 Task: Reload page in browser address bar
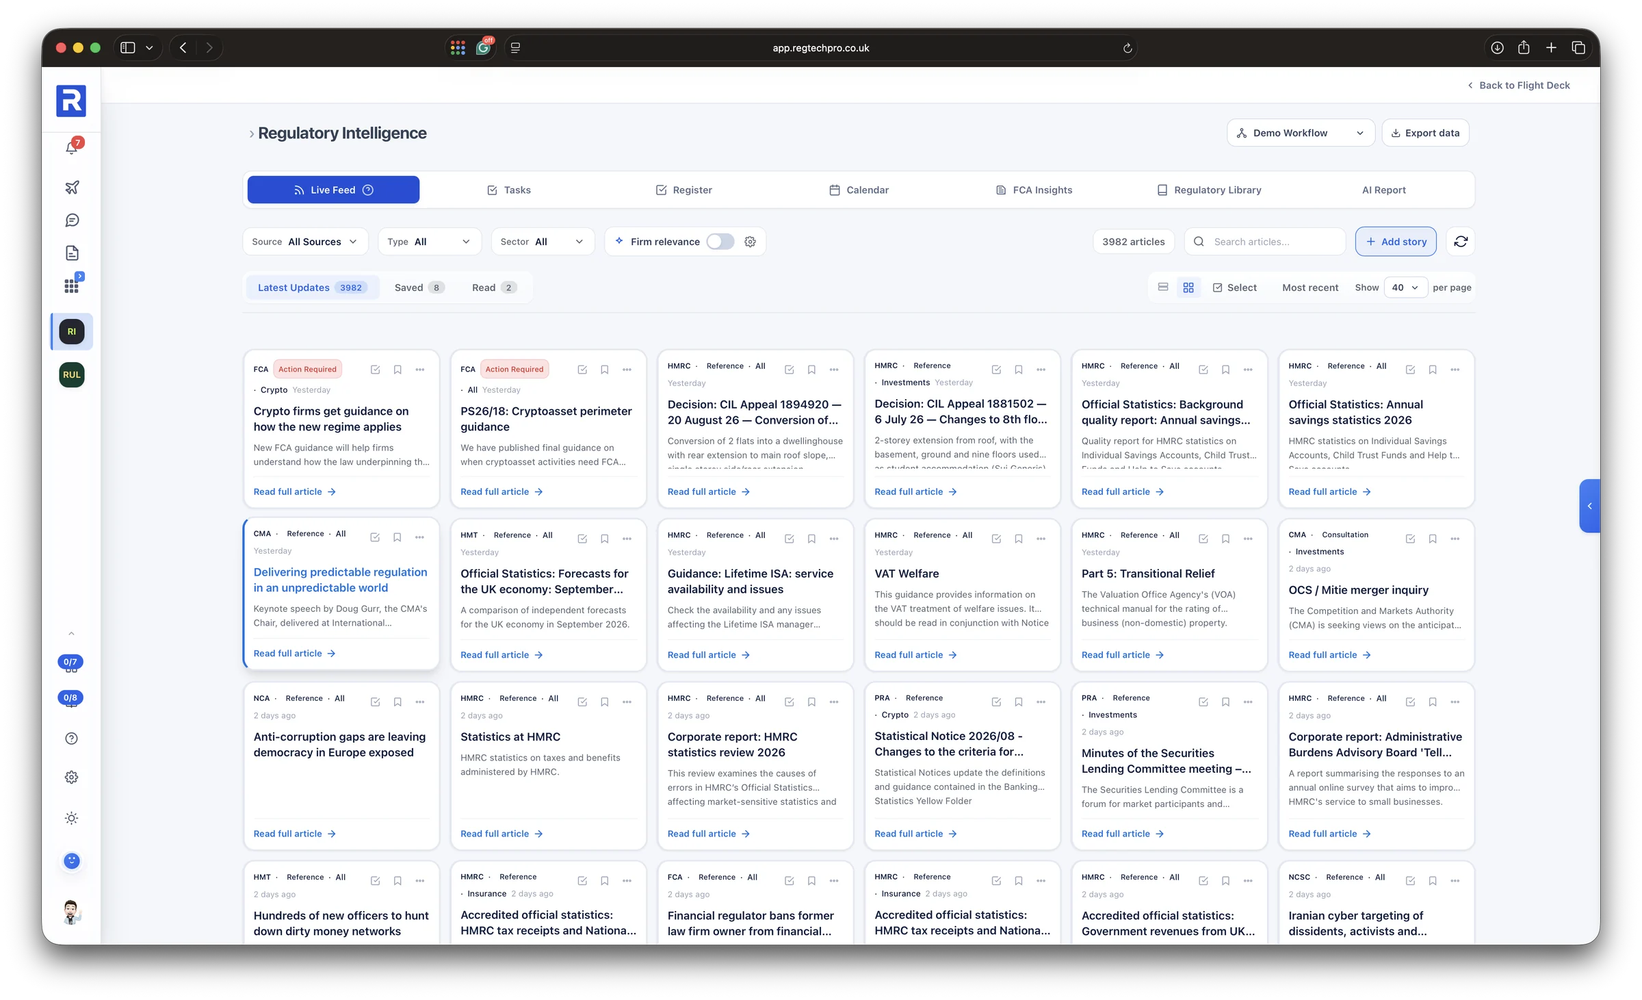[x=1128, y=48]
